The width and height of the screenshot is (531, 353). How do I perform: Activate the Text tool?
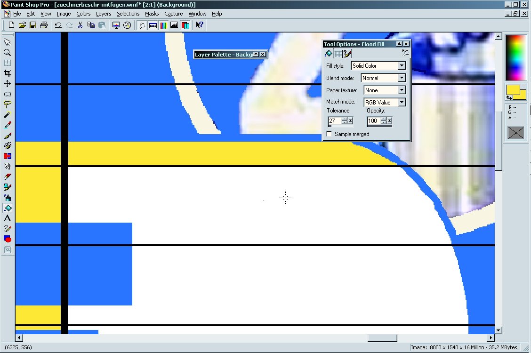8,218
